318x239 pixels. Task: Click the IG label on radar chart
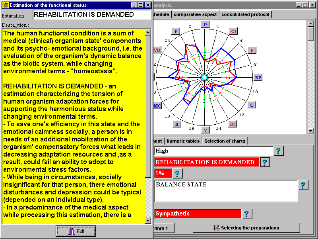pyautogui.click(x=233, y=124)
